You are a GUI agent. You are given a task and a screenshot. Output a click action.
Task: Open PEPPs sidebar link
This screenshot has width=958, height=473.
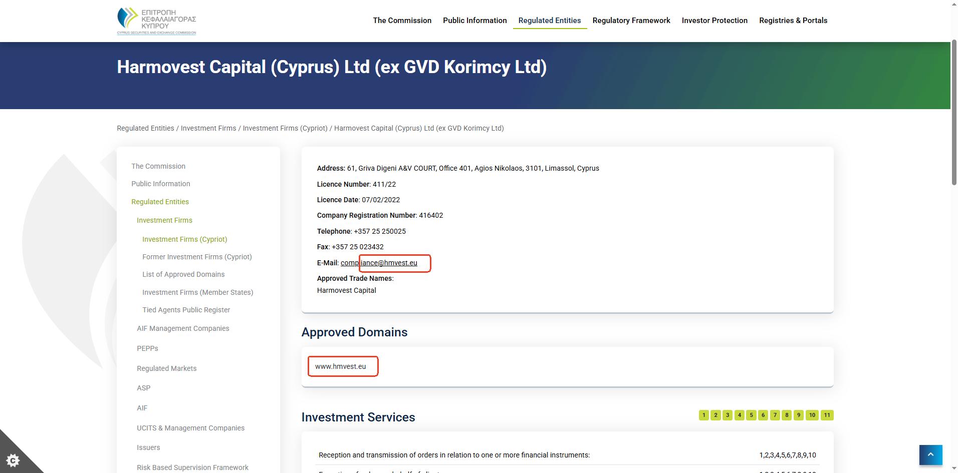click(x=147, y=348)
